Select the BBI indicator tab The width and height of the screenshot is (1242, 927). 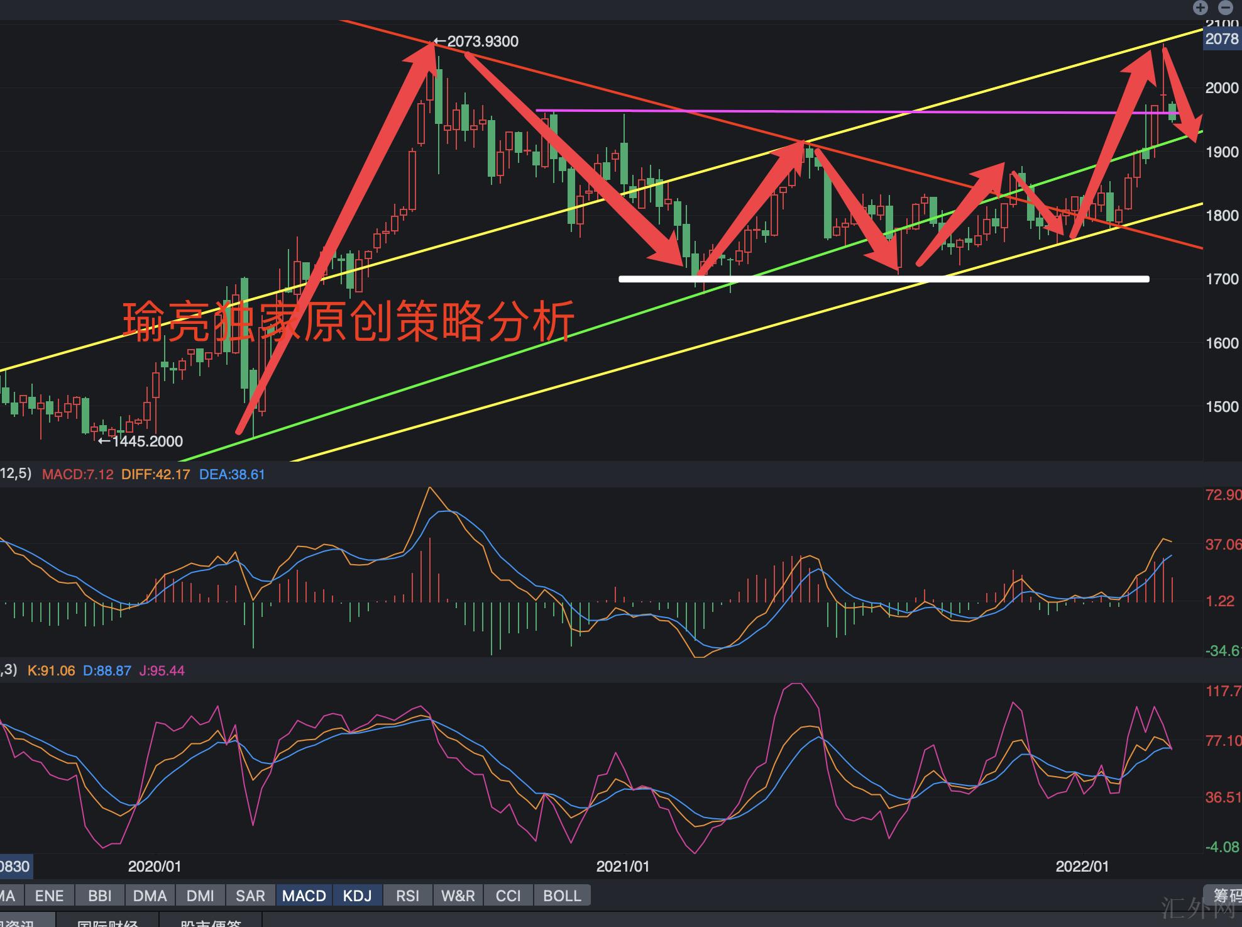coord(100,896)
